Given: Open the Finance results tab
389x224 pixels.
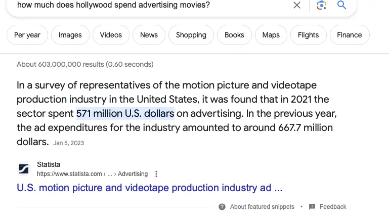Looking at the screenshot, I should [350, 35].
